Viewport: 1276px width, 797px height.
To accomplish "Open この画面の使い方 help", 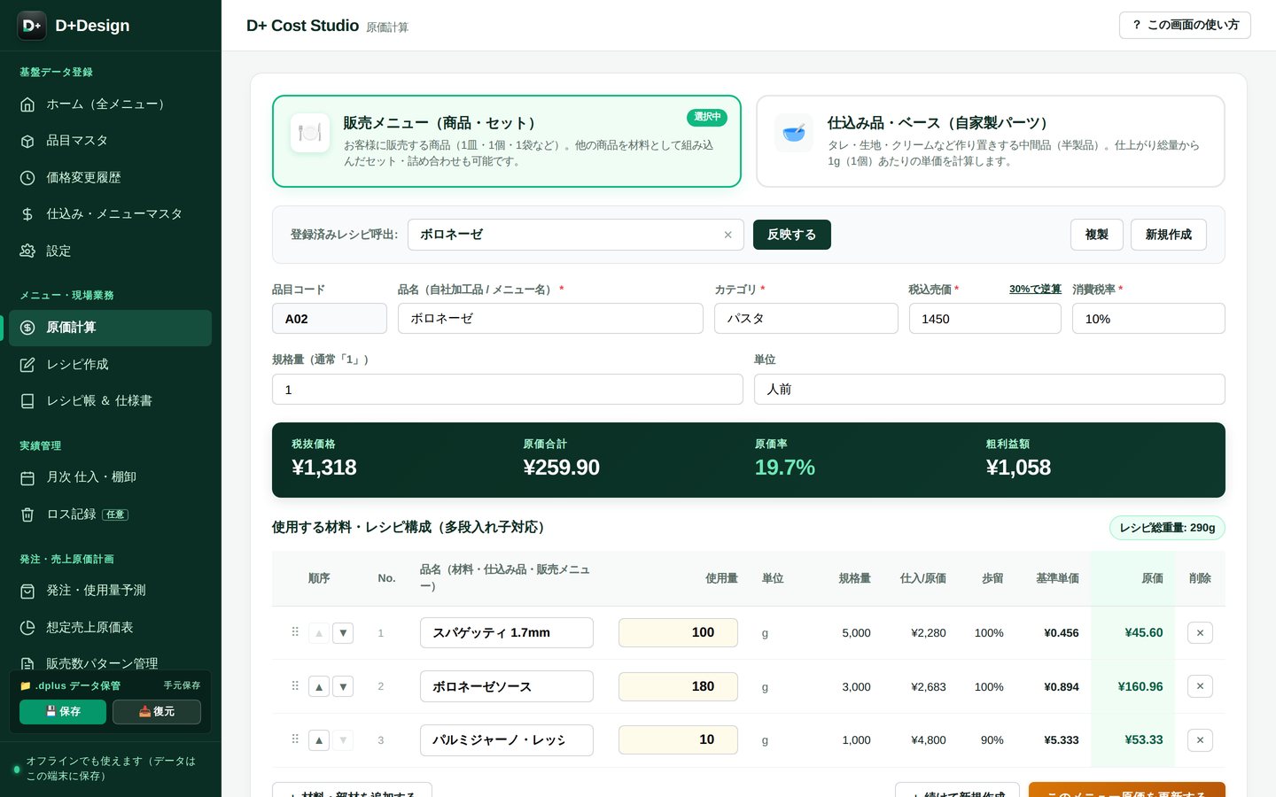I will point(1185,25).
